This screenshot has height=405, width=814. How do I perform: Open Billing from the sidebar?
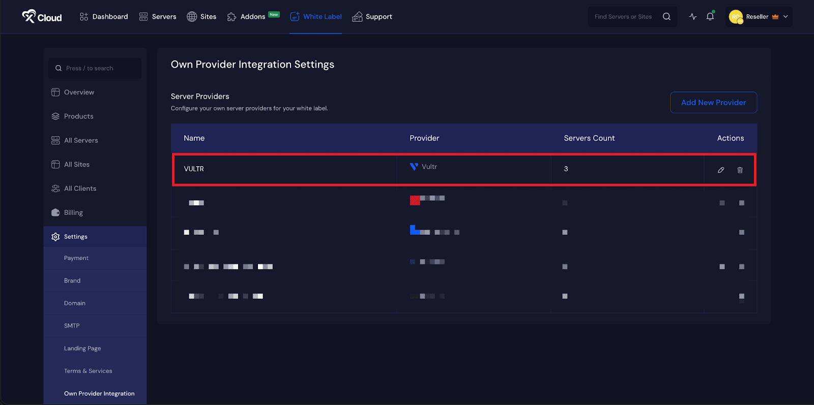(x=73, y=212)
